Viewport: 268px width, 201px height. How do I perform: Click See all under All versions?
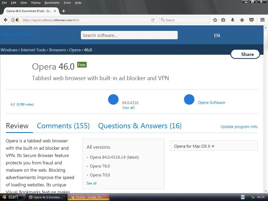pos(92,183)
